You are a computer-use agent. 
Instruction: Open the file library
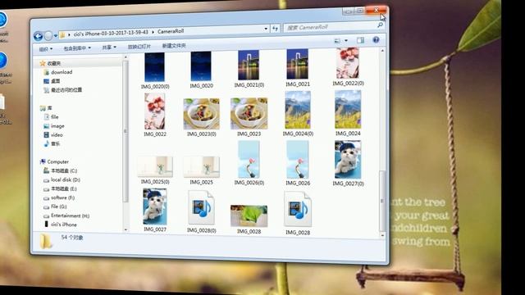51,116
